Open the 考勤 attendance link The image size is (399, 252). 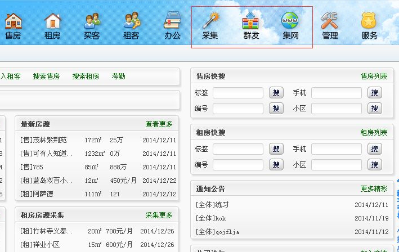118,76
